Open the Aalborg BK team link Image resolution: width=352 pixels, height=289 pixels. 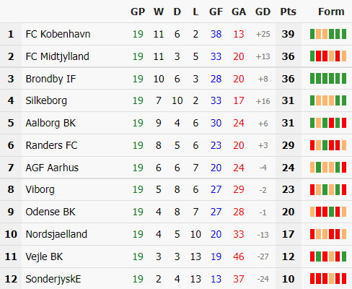pos(50,123)
